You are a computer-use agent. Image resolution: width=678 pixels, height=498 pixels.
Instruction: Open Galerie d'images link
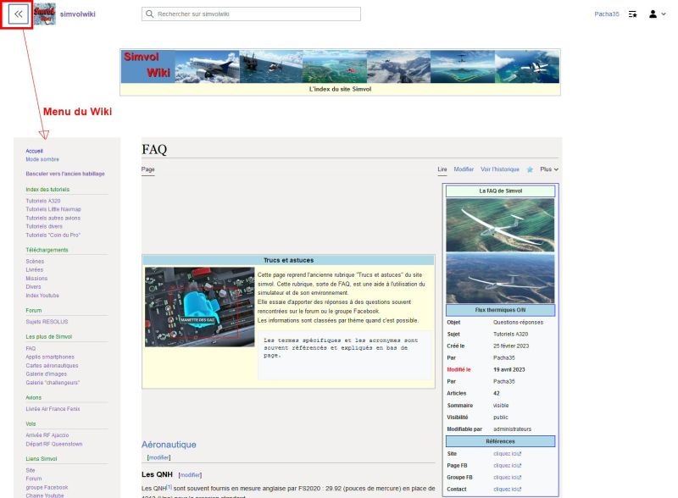tap(47, 374)
